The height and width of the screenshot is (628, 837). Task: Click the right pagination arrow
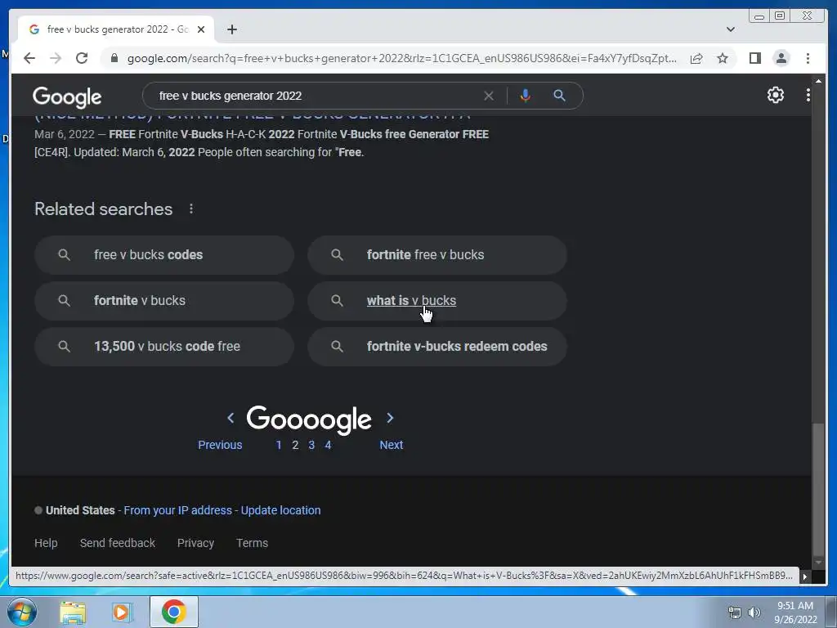pos(390,418)
